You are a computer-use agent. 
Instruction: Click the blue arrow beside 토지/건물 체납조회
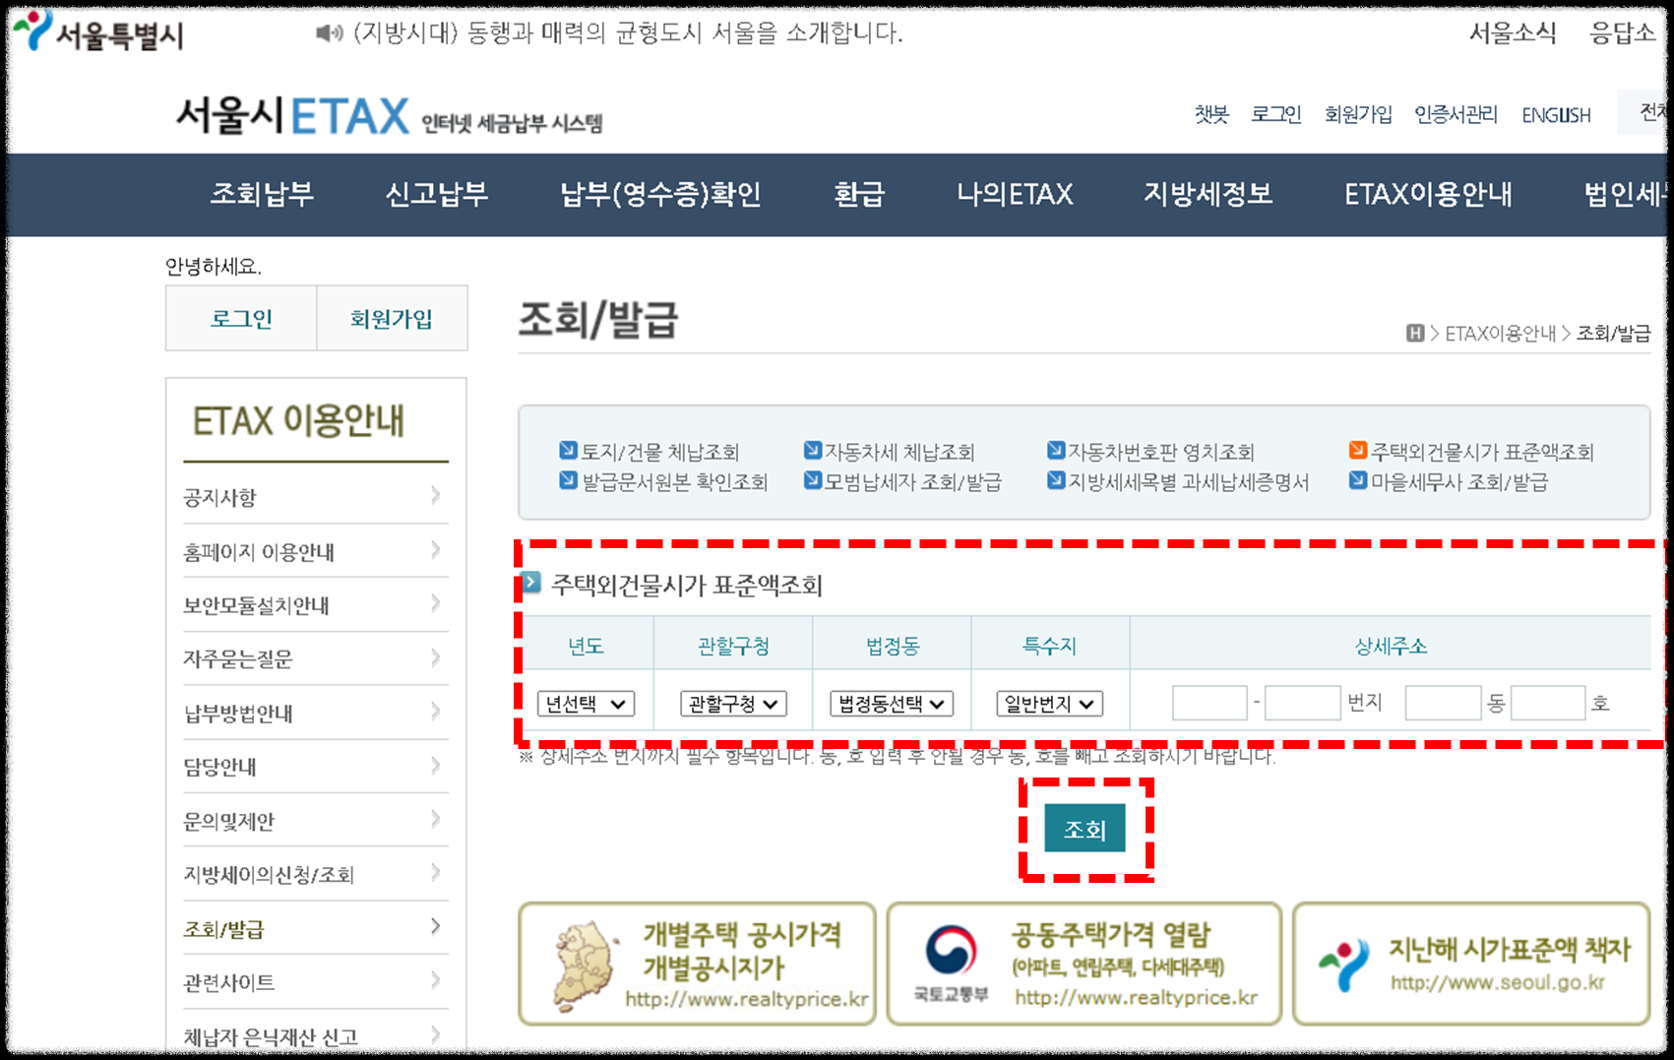(x=568, y=452)
